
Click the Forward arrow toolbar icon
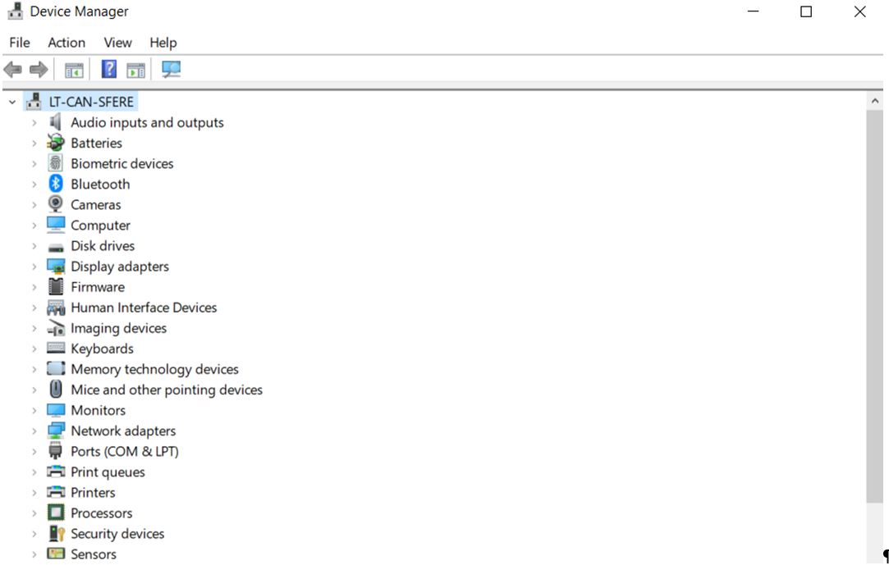[39, 70]
